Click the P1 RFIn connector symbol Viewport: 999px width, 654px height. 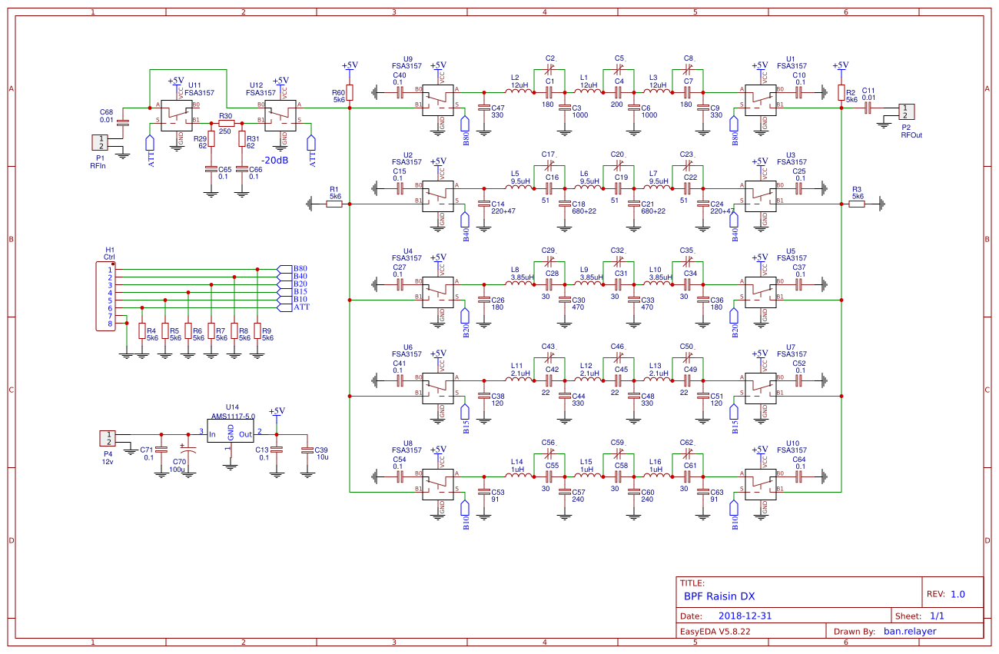tap(100, 142)
